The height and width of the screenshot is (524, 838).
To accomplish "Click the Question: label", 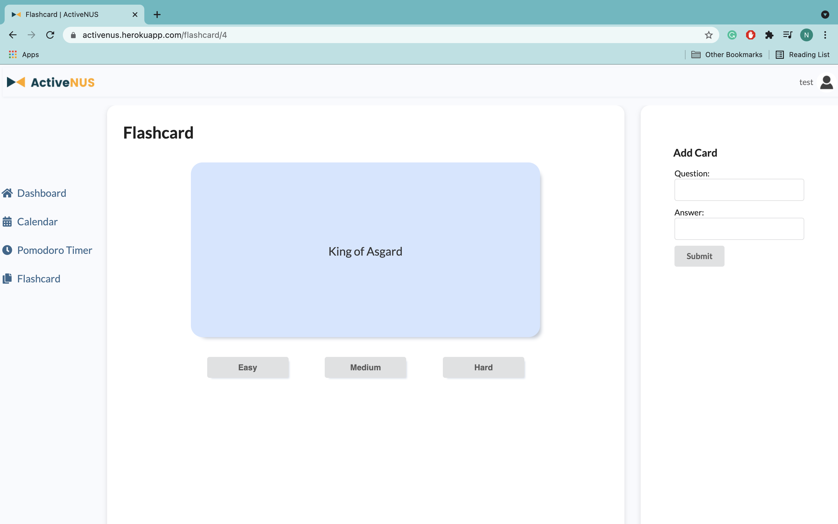I will [x=692, y=174].
